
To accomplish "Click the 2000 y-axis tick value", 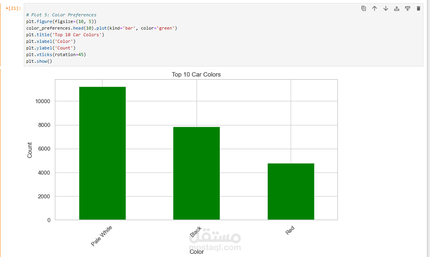I will click(x=44, y=196).
